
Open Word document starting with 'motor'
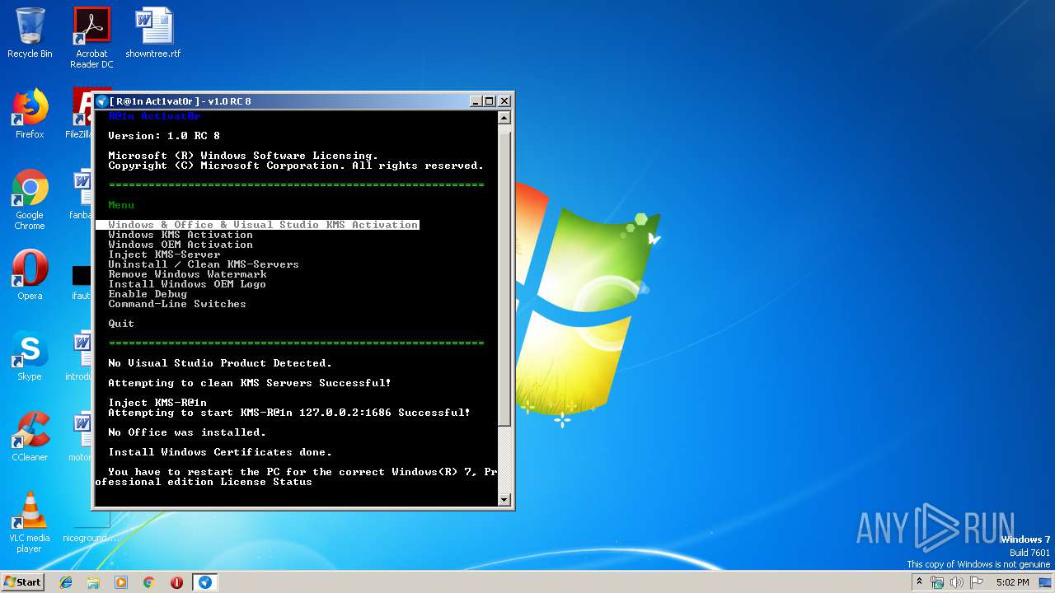click(81, 437)
